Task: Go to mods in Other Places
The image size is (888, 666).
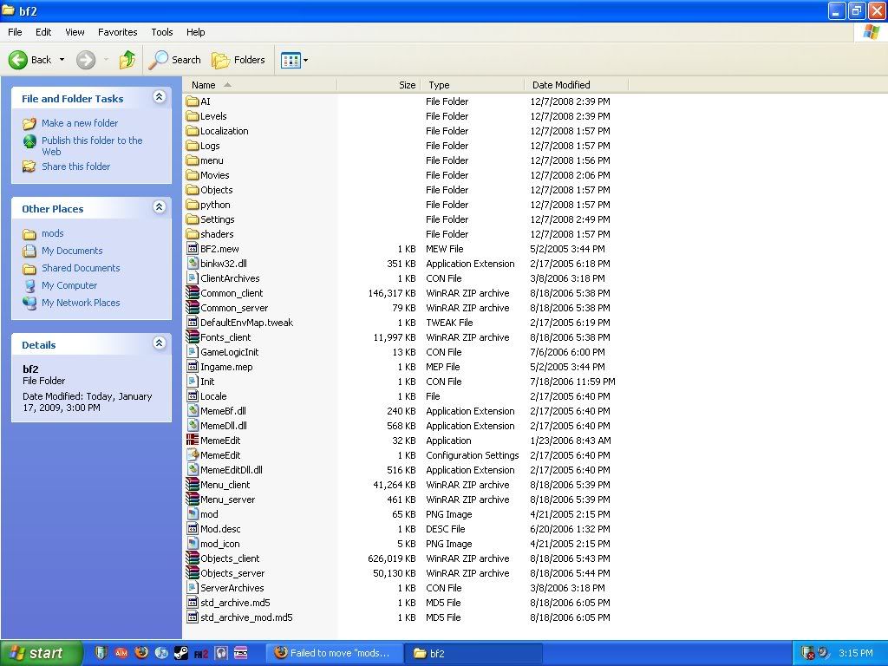Action: coord(52,233)
